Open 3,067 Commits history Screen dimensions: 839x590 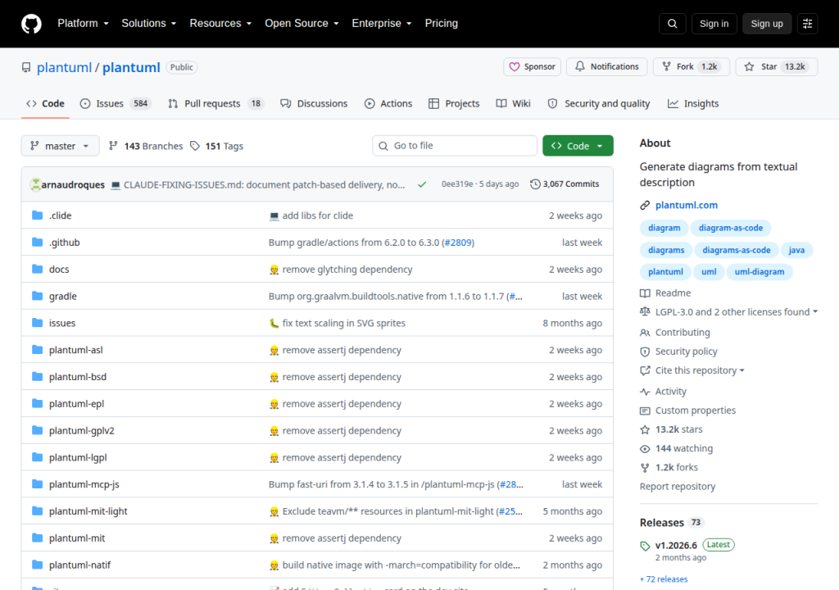pos(565,184)
